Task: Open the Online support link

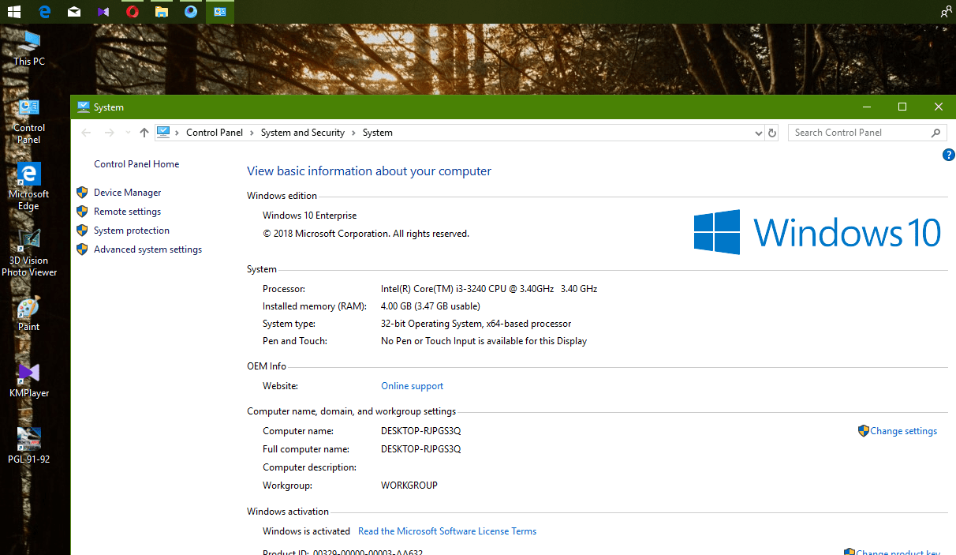Action: tap(412, 386)
